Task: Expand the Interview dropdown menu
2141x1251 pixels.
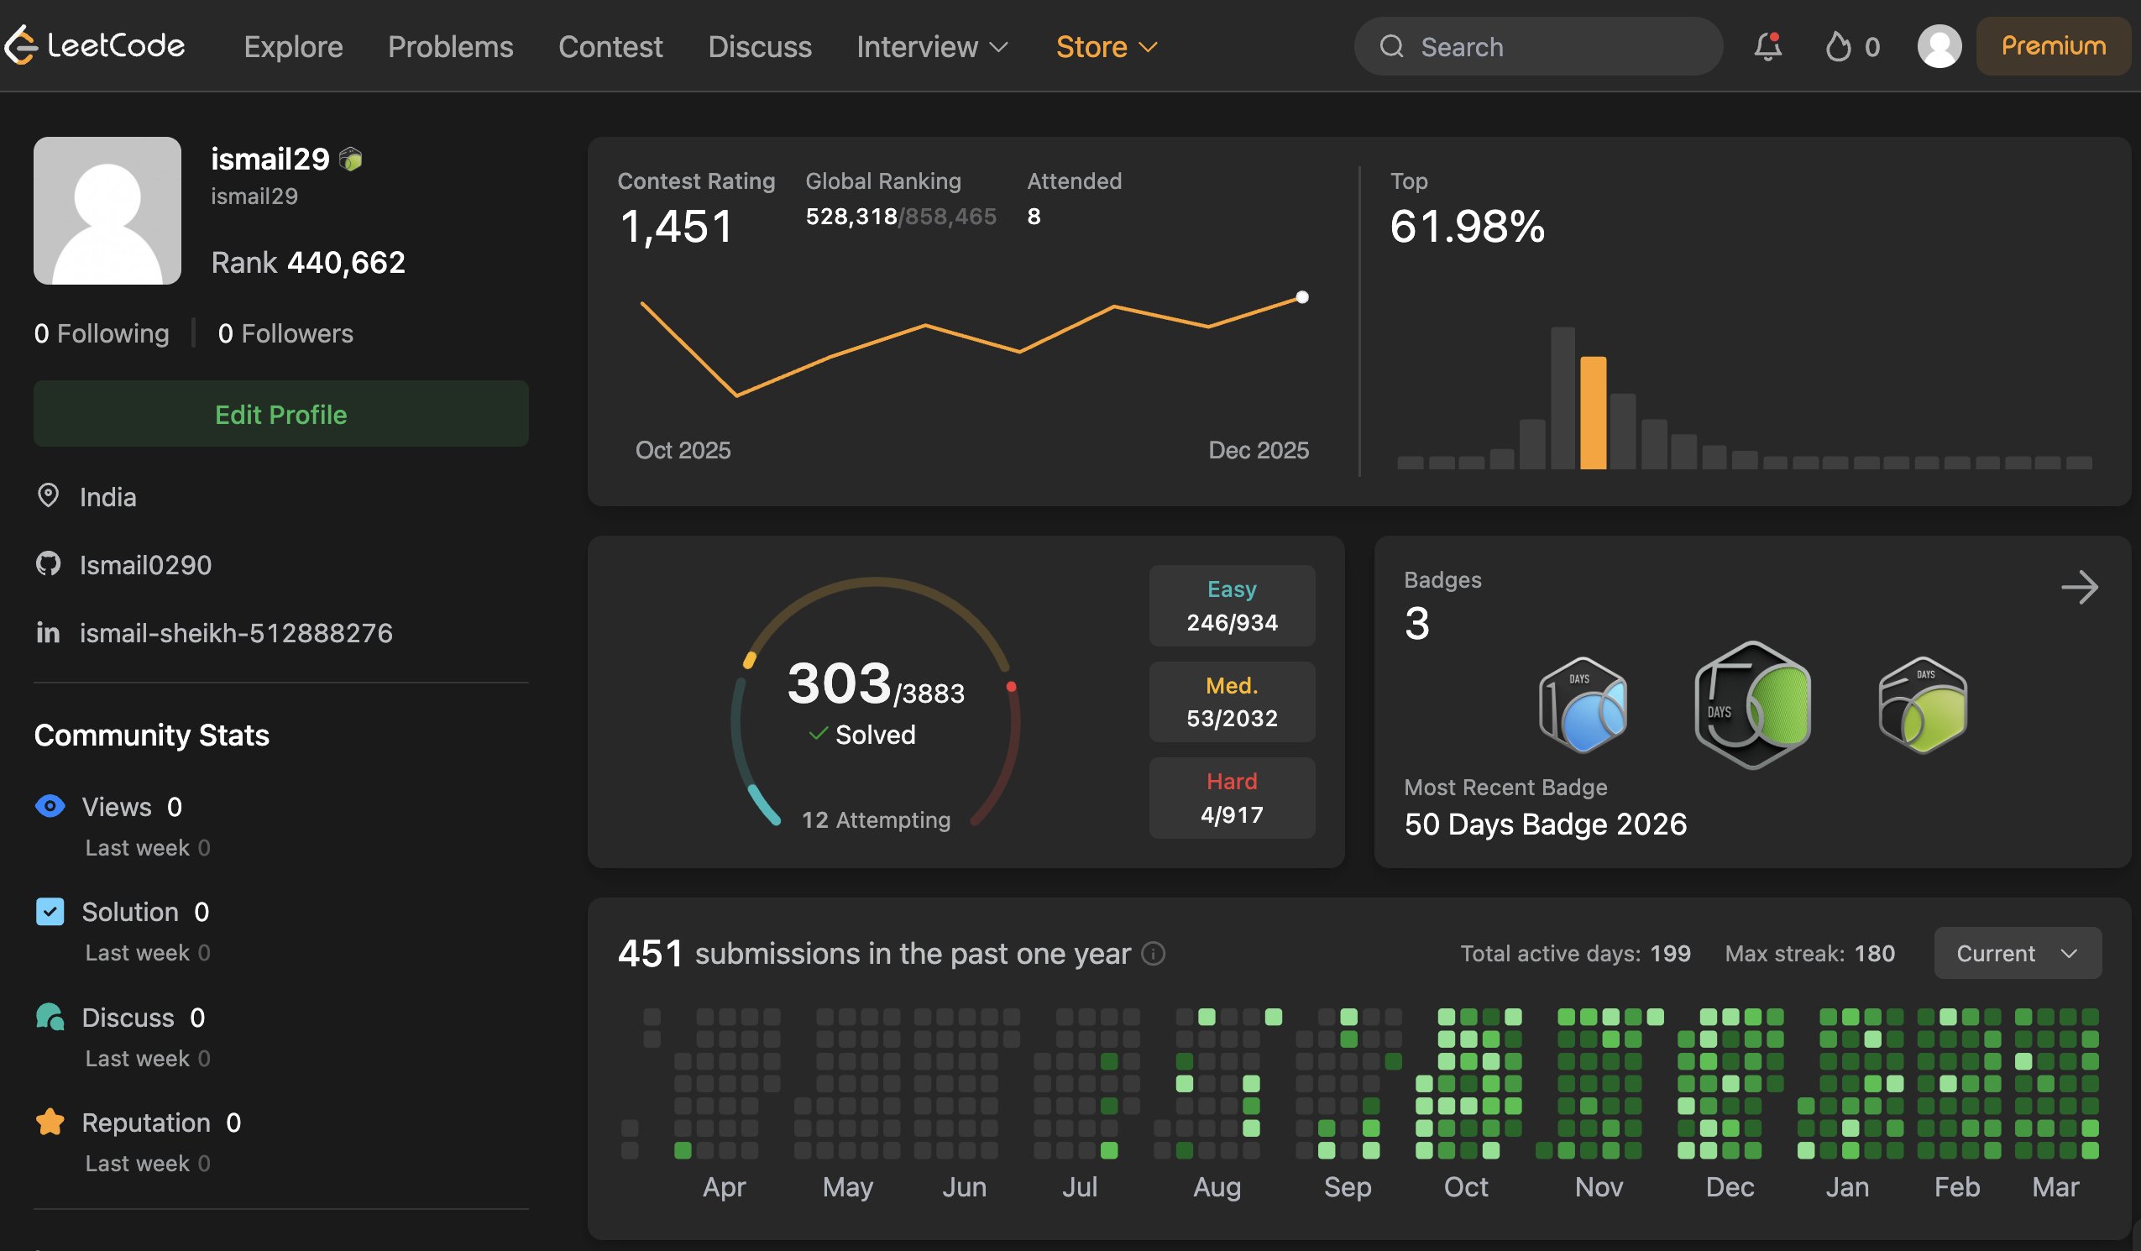Action: [932, 47]
